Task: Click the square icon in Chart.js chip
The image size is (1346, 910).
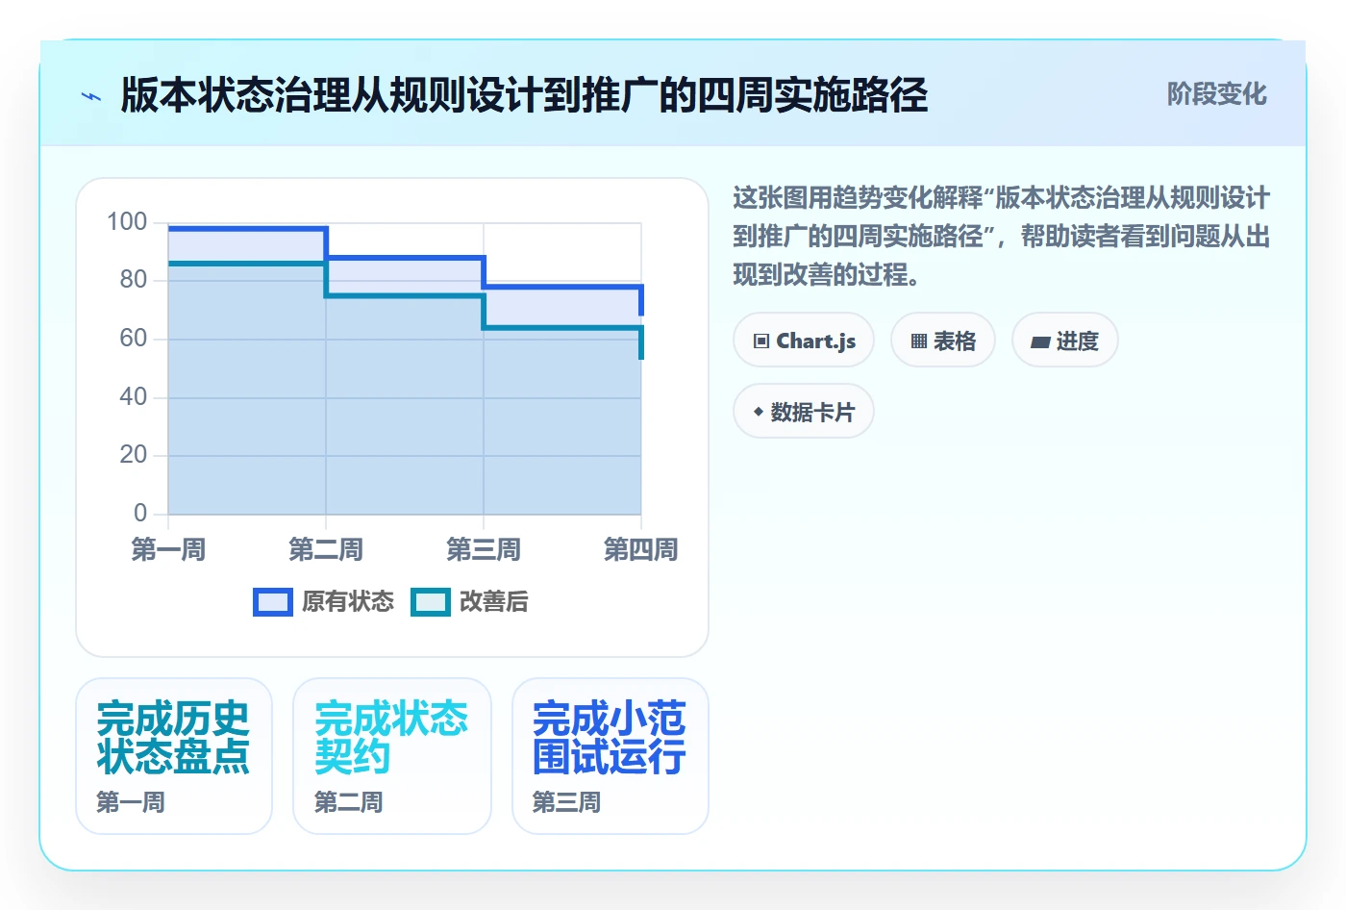Action: click(x=761, y=341)
